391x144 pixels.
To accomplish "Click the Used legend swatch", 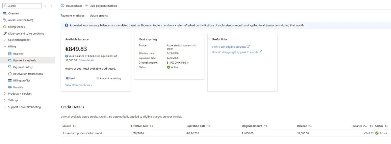I will tap(67, 78).
